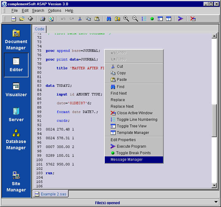Print the document using printer icon
221x207 pixels.
point(43,19)
